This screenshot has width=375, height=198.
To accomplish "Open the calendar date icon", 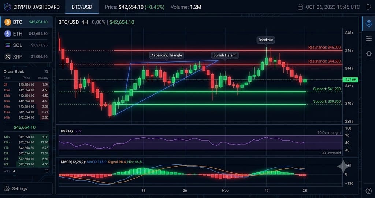I will tap(300, 7).
